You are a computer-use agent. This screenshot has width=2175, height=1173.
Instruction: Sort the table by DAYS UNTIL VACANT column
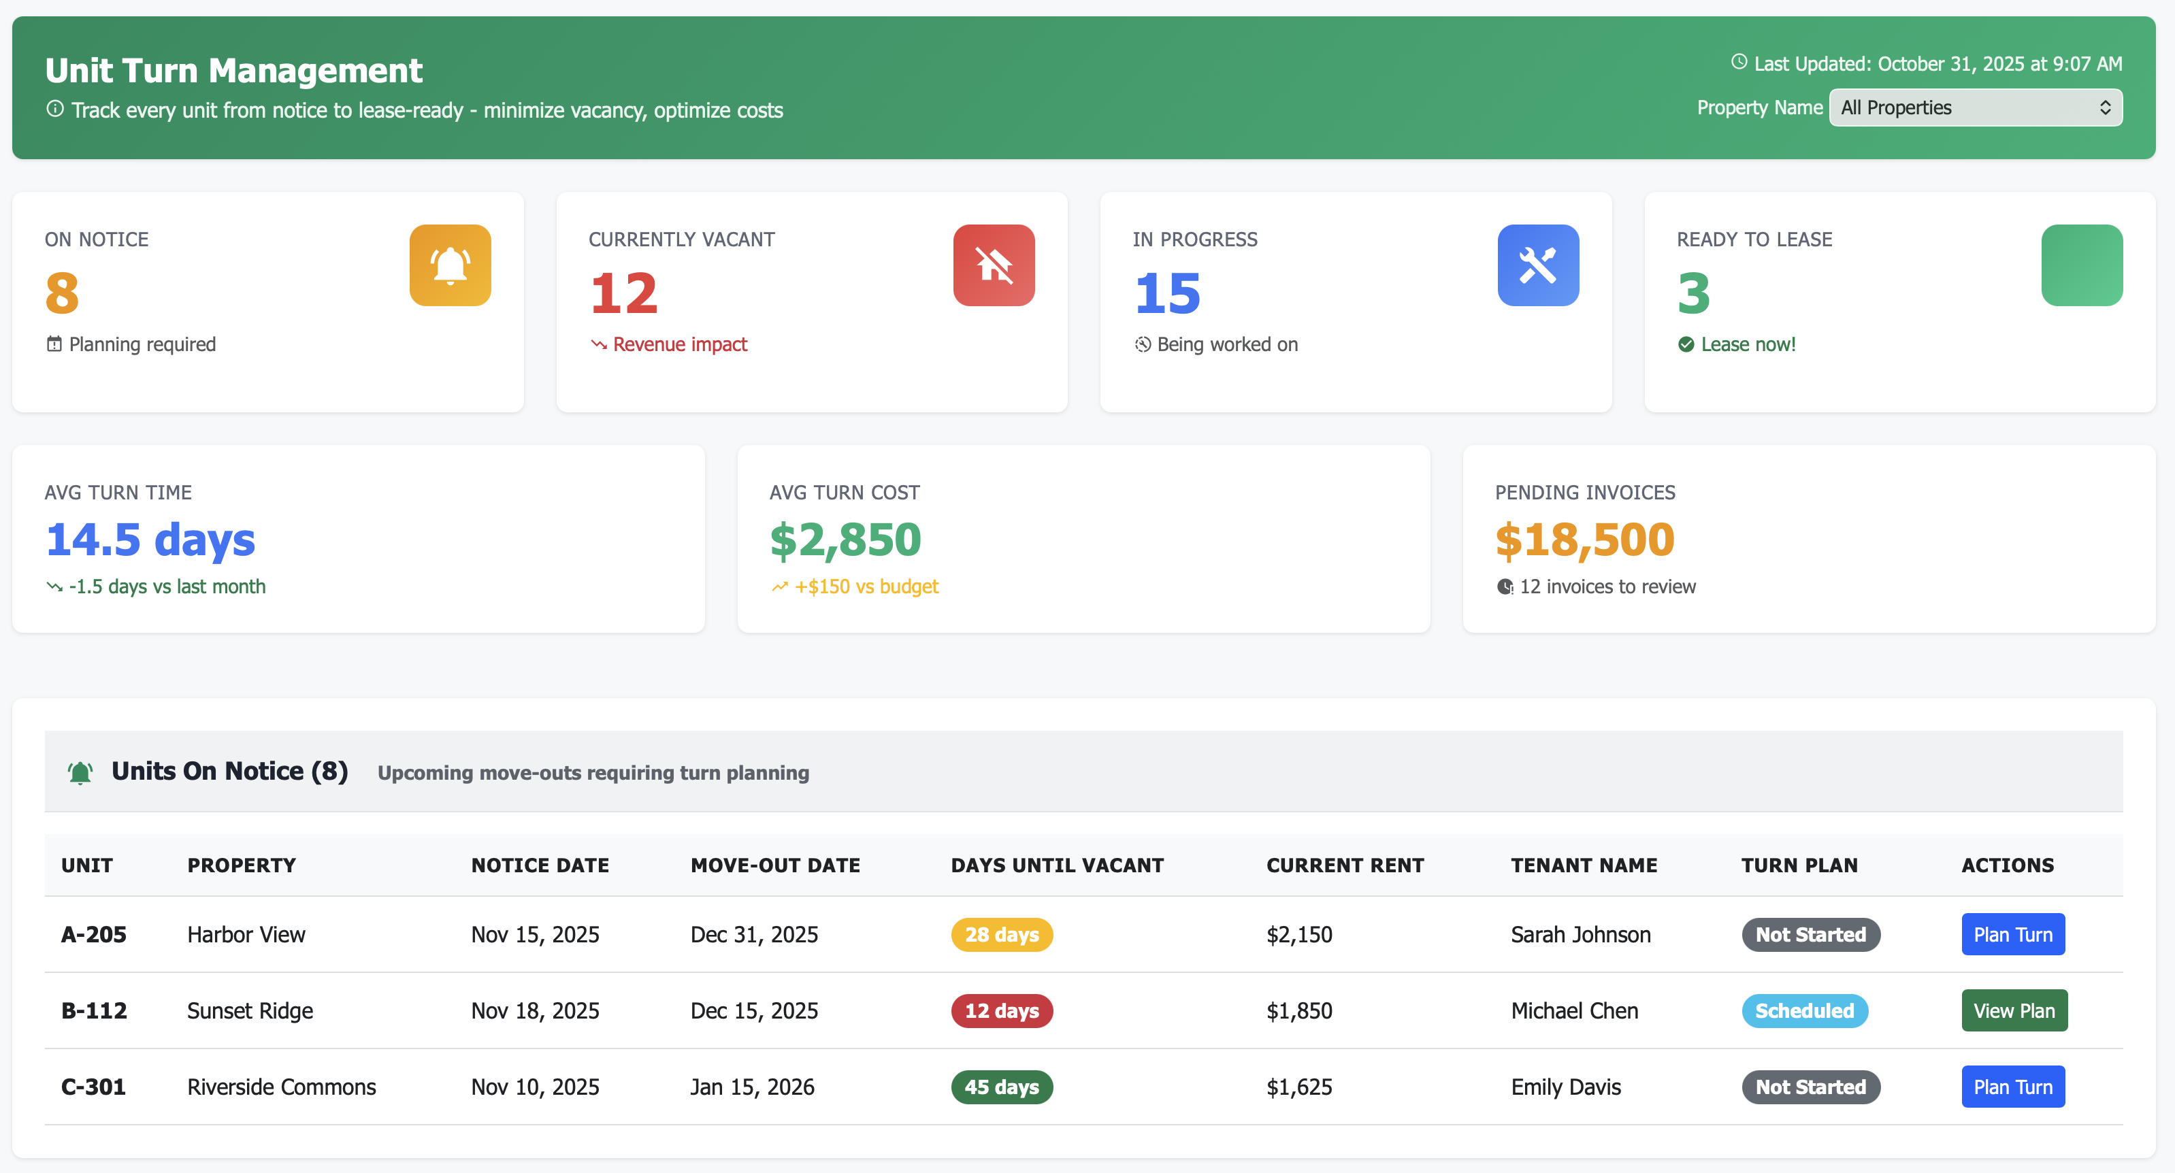click(1057, 864)
